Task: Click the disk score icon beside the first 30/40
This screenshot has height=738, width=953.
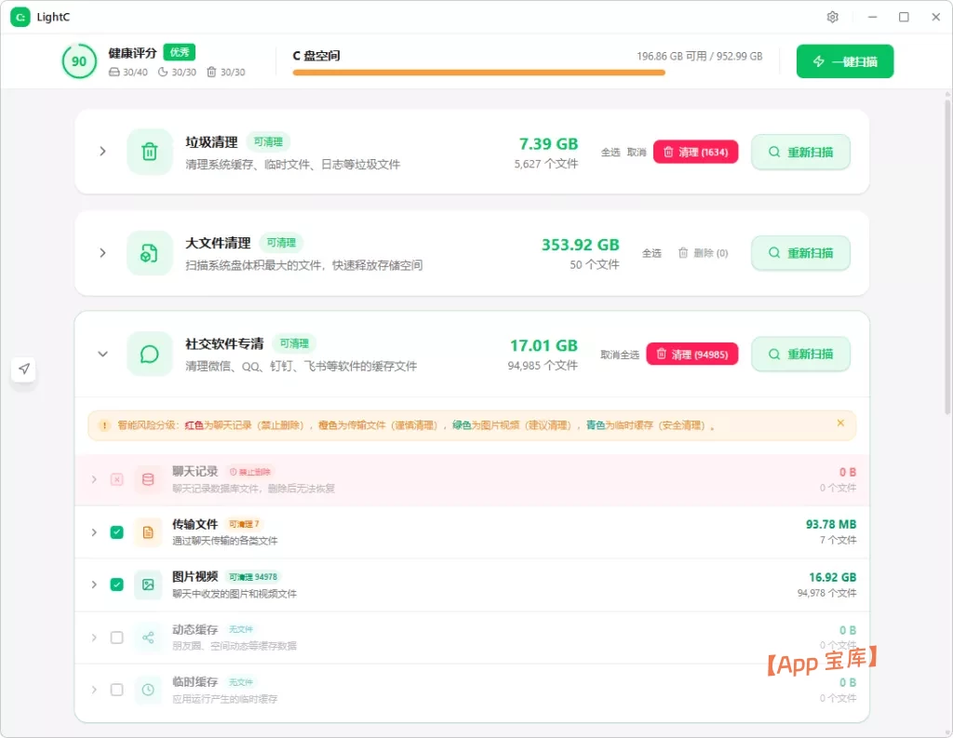Action: [114, 73]
